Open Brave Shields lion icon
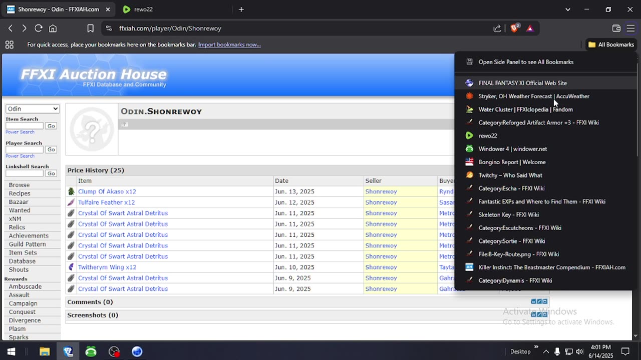The width and height of the screenshot is (641, 360). click(x=514, y=28)
